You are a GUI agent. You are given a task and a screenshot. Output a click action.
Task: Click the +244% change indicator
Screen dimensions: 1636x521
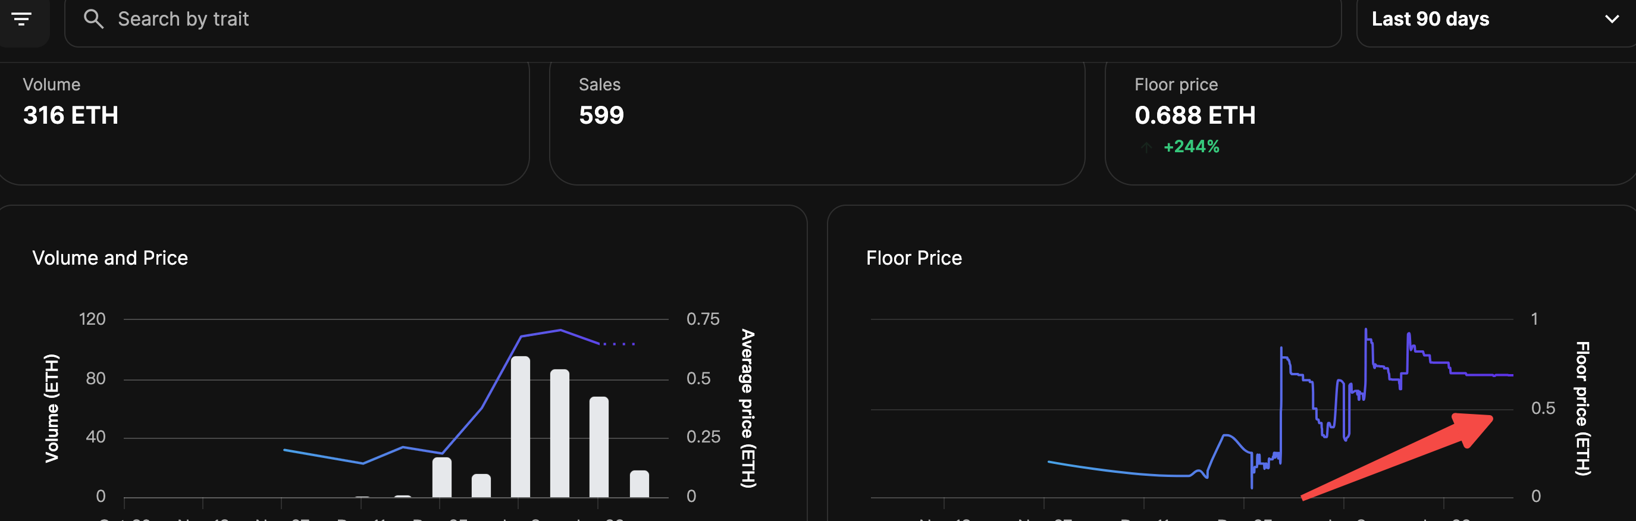pos(1191,146)
